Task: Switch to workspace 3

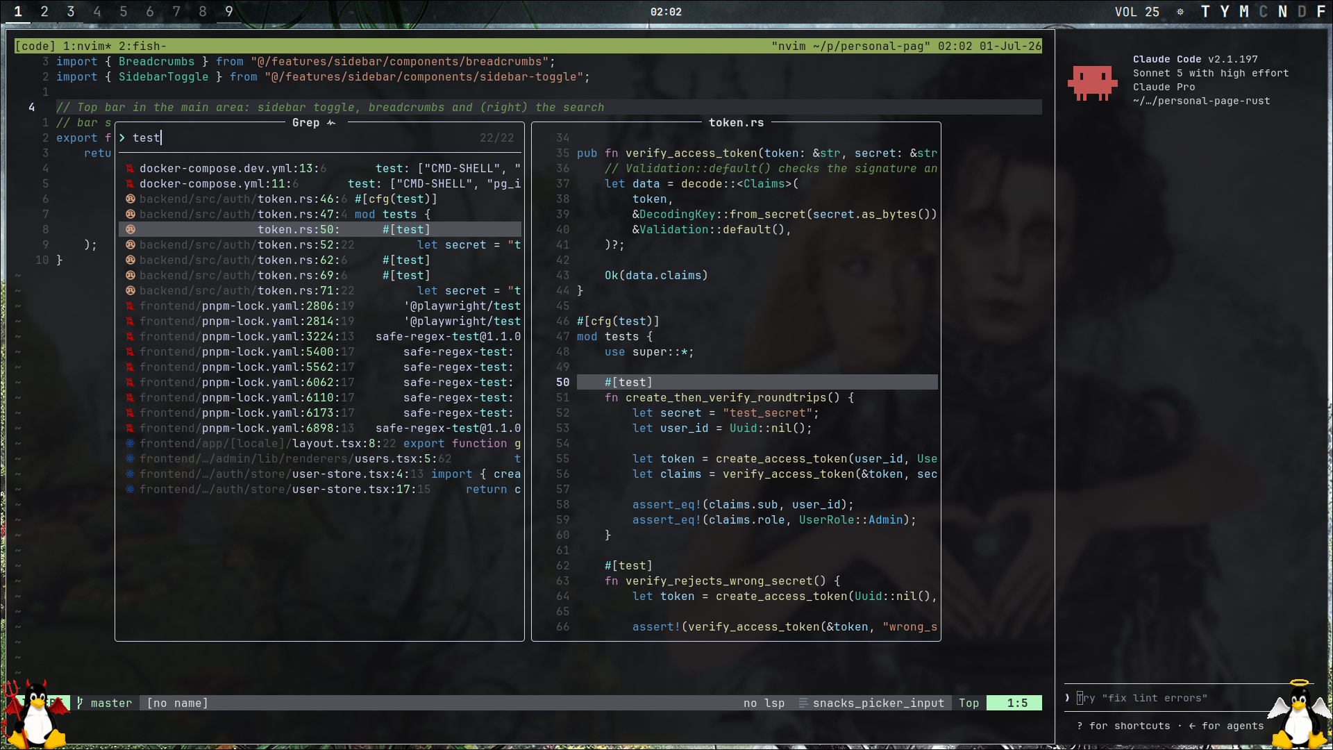Action: click(71, 12)
